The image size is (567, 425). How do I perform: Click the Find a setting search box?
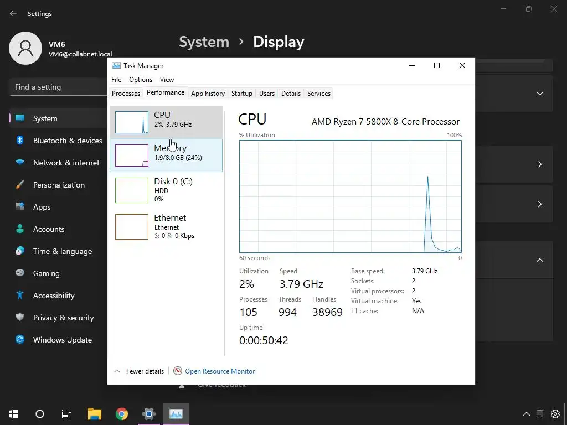[x=58, y=87]
